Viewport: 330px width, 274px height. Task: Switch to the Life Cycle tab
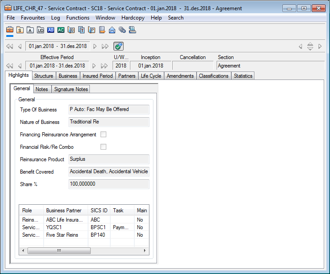point(151,76)
